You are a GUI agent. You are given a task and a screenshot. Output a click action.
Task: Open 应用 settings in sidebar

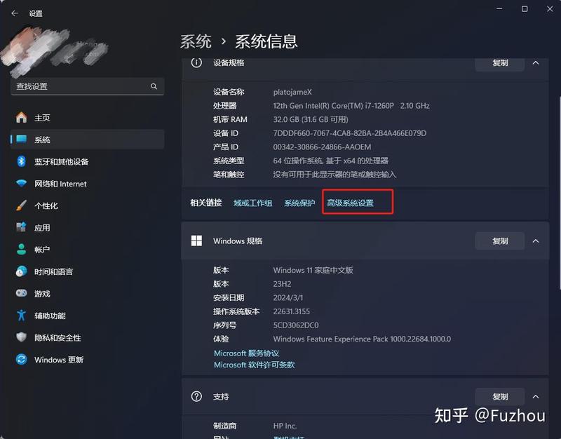tap(87, 227)
